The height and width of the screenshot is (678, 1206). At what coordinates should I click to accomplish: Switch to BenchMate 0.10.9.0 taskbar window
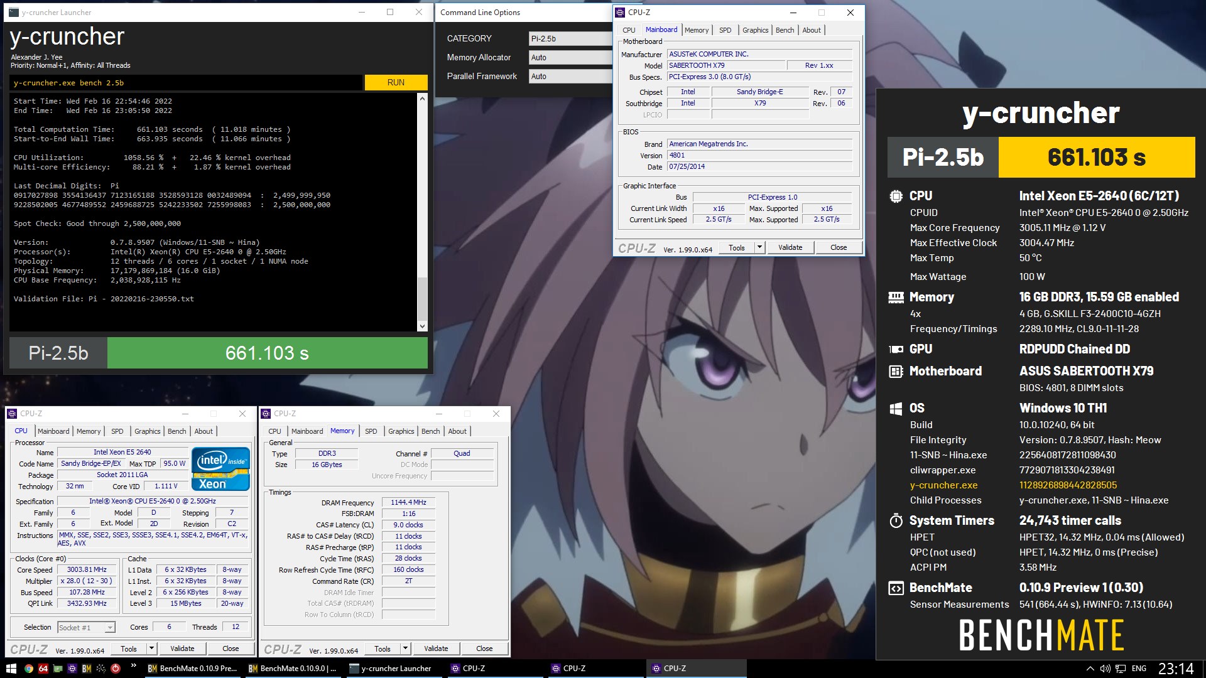point(293,669)
